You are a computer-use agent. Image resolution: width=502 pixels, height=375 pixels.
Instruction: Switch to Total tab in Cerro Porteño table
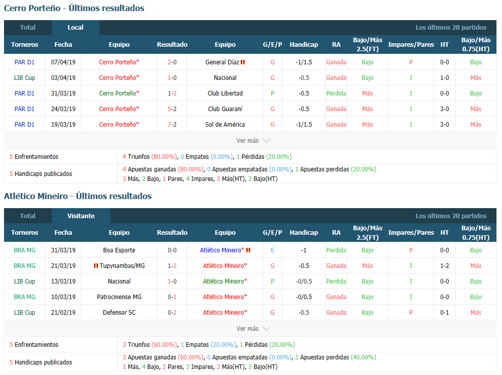click(28, 28)
